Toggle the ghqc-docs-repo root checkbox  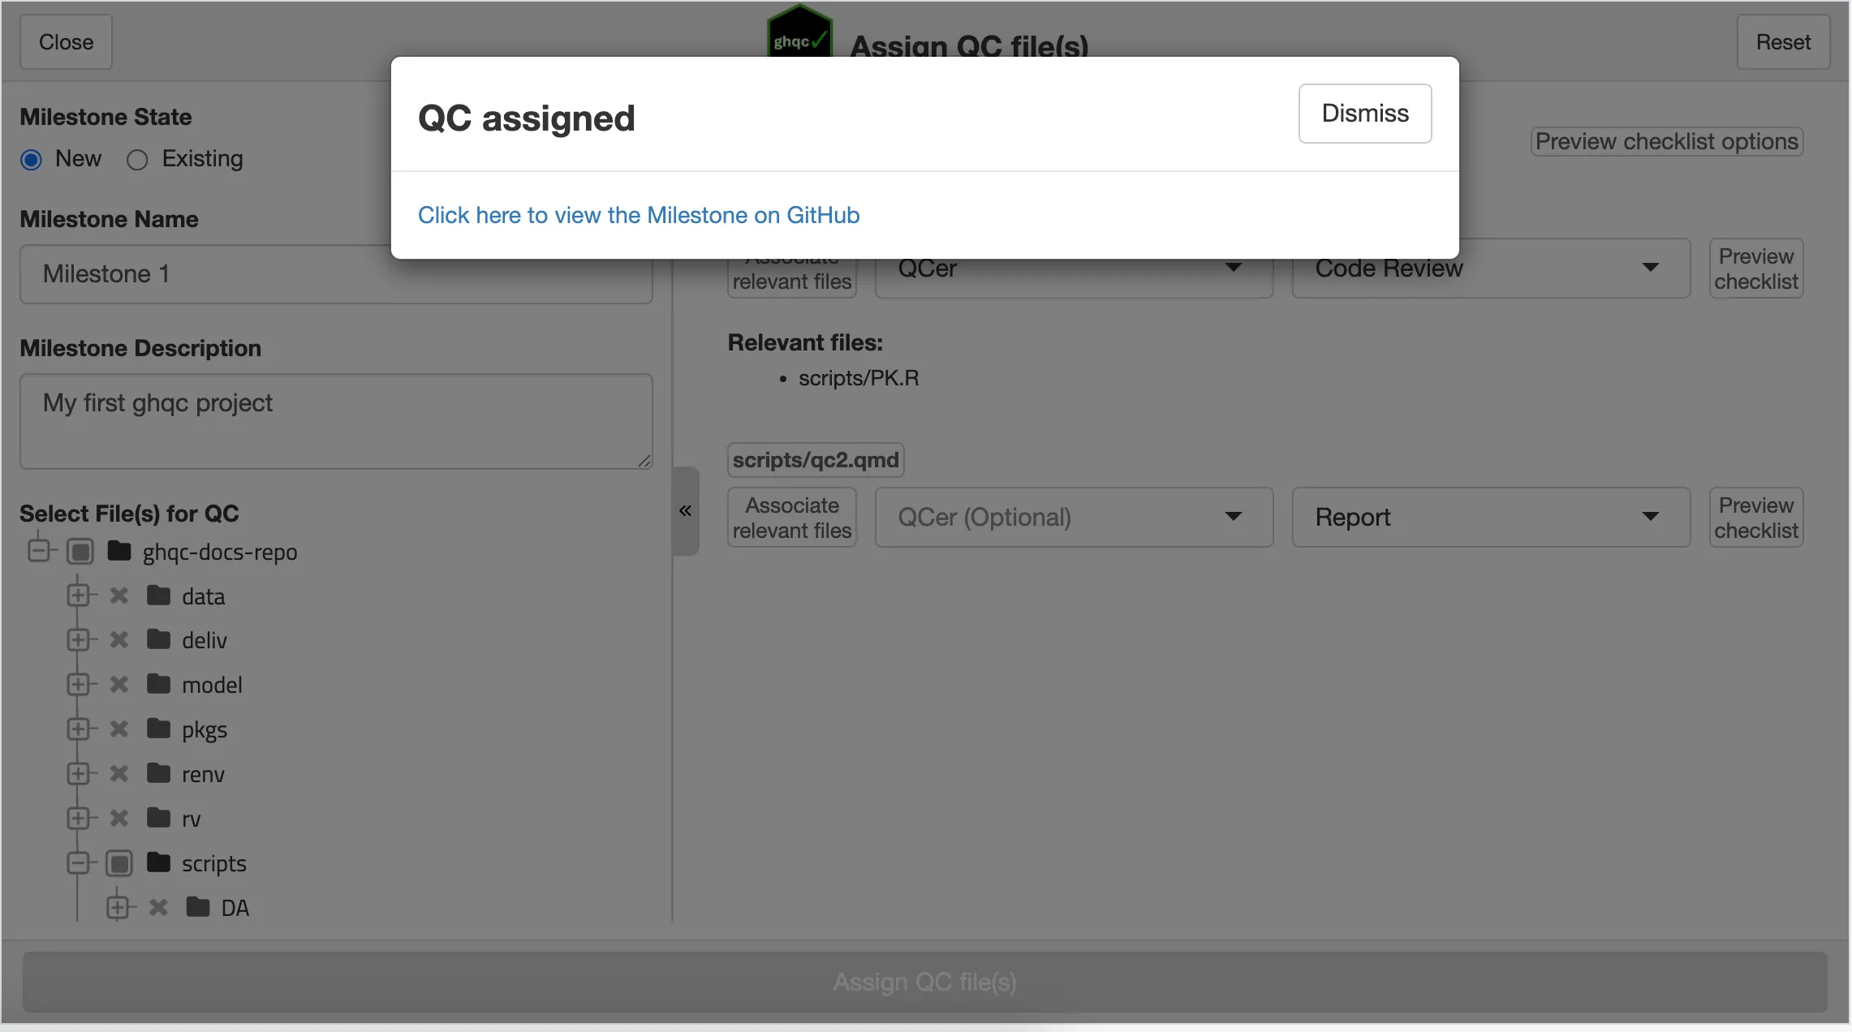(x=80, y=552)
